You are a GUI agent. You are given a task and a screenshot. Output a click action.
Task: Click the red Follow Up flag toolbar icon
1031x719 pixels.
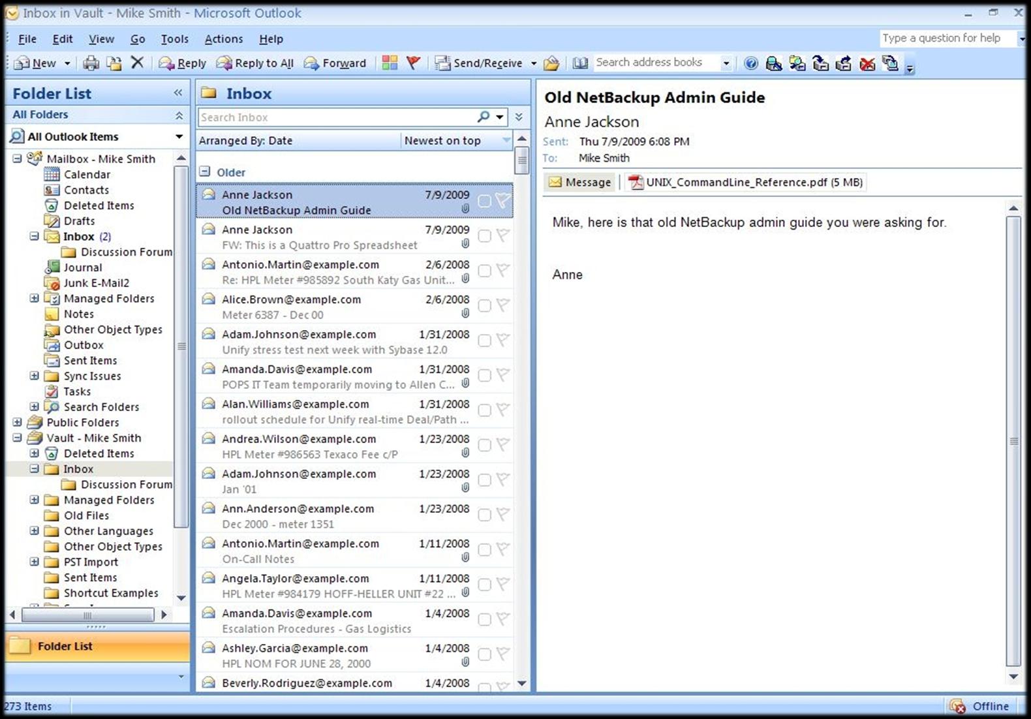tap(413, 63)
